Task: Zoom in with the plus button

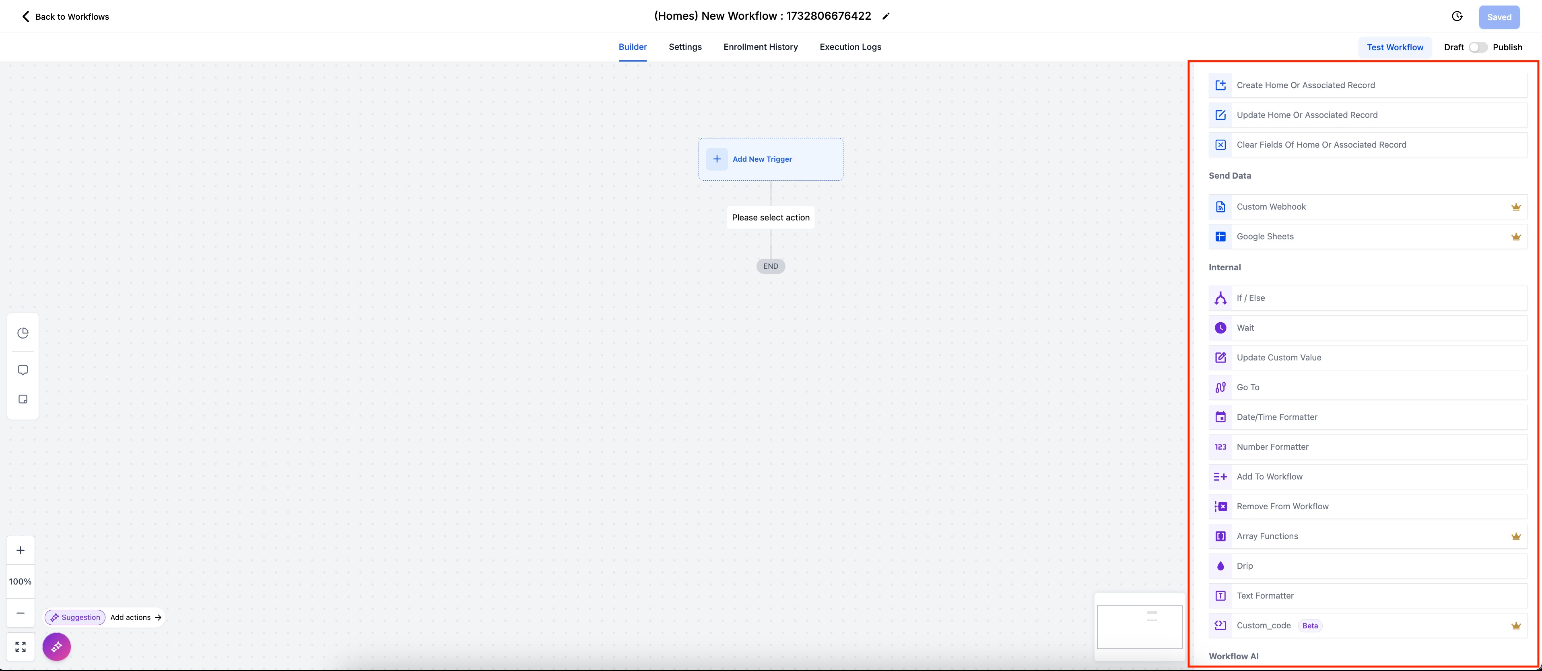Action: coord(21,550)
